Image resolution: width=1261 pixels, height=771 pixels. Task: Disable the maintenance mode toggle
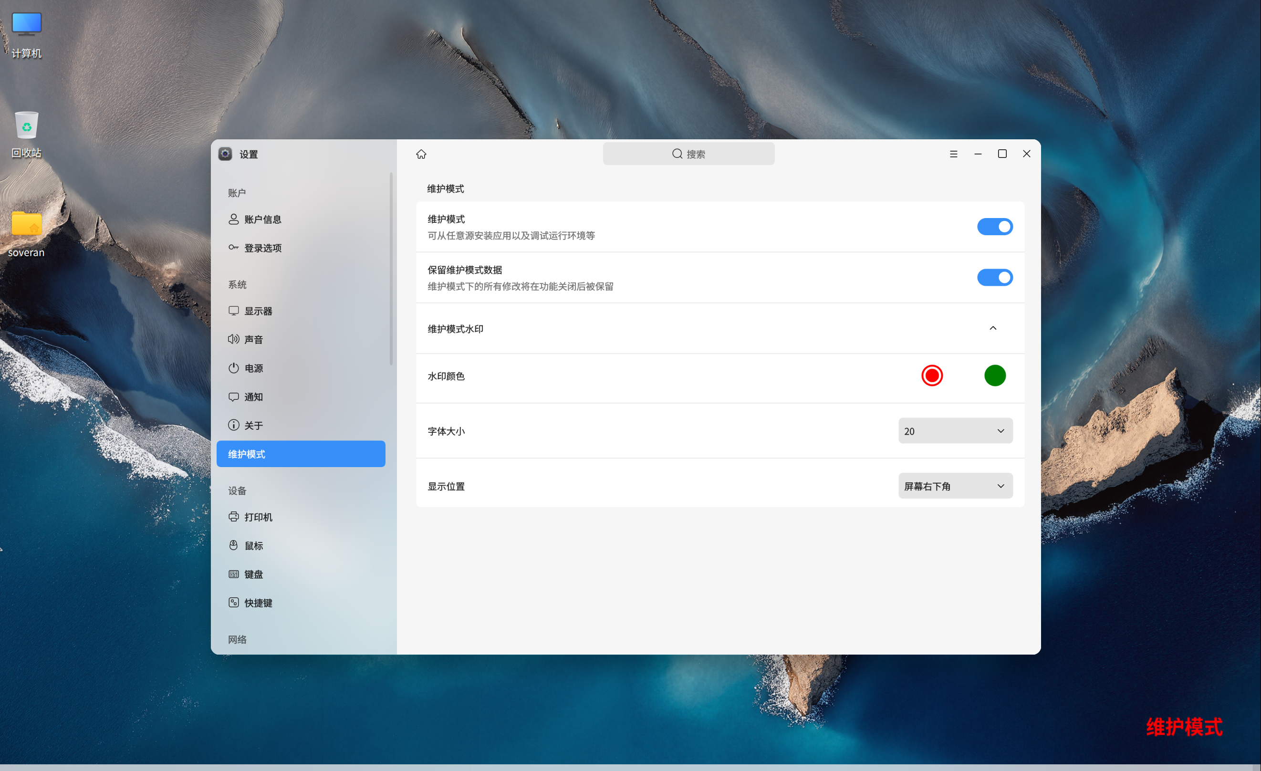(x=994, y=227)
